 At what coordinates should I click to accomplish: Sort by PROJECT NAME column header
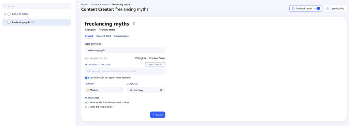[20, 14]
